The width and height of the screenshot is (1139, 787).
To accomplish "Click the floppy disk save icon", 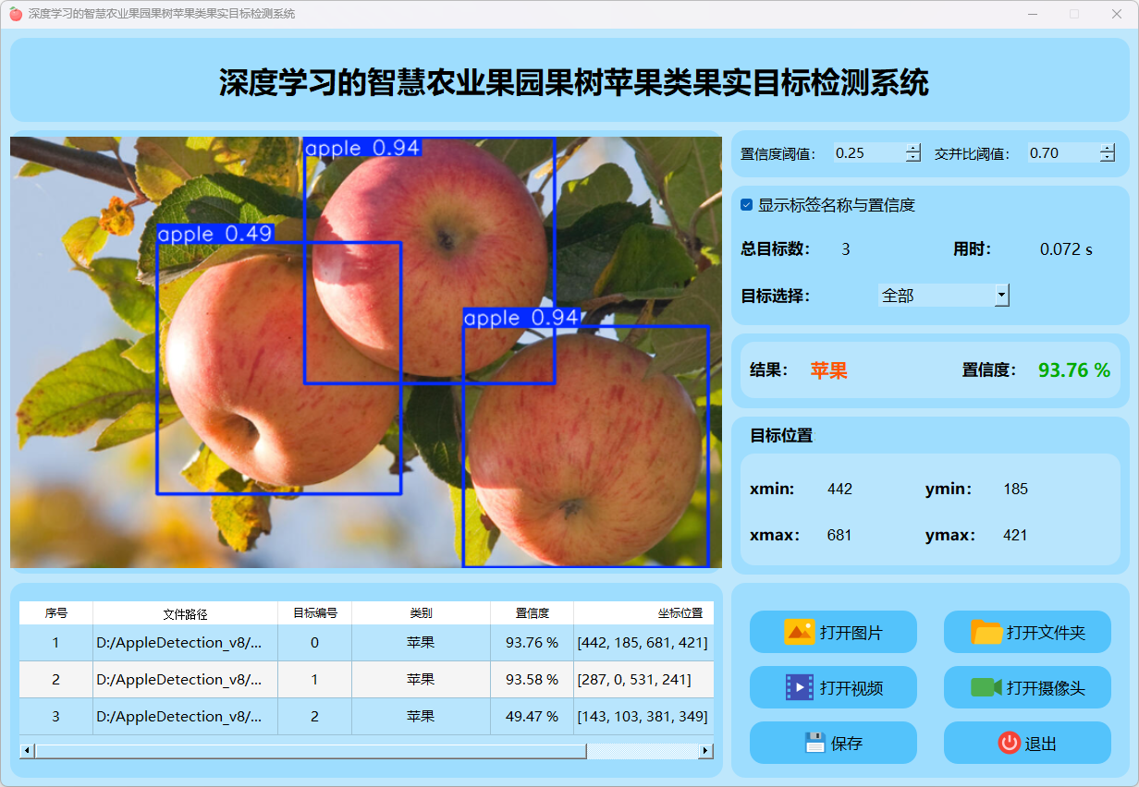I will [x=814, y=743].
